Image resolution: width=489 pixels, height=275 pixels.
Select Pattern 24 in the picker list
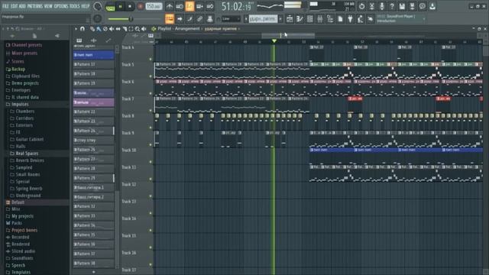tap(93, 131)
